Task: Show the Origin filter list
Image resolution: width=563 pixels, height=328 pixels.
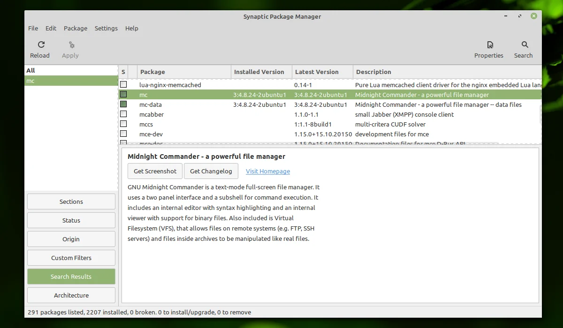Action: tap(71, 239)
